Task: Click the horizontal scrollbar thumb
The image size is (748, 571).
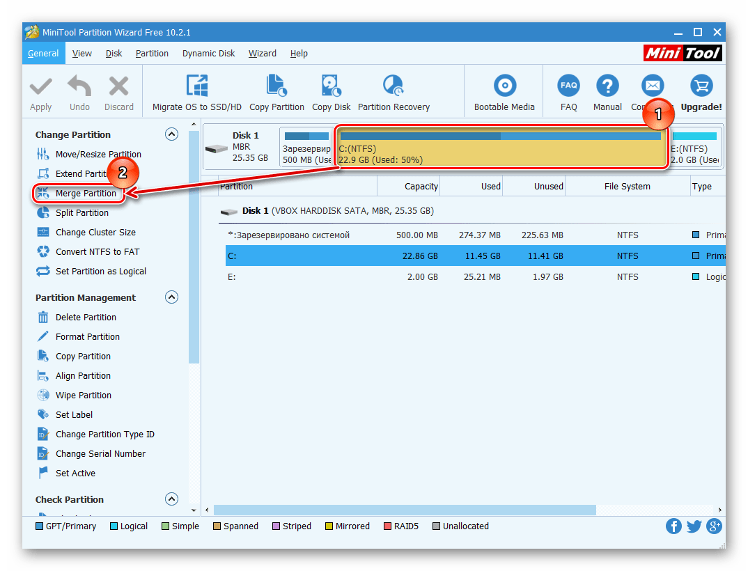Action: pos(405,510)
